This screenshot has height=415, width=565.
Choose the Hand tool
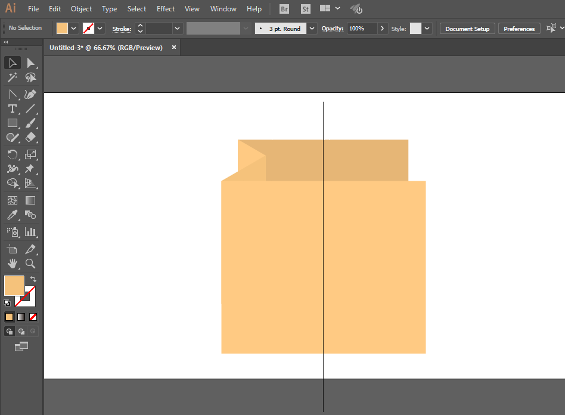pos(13,264)
